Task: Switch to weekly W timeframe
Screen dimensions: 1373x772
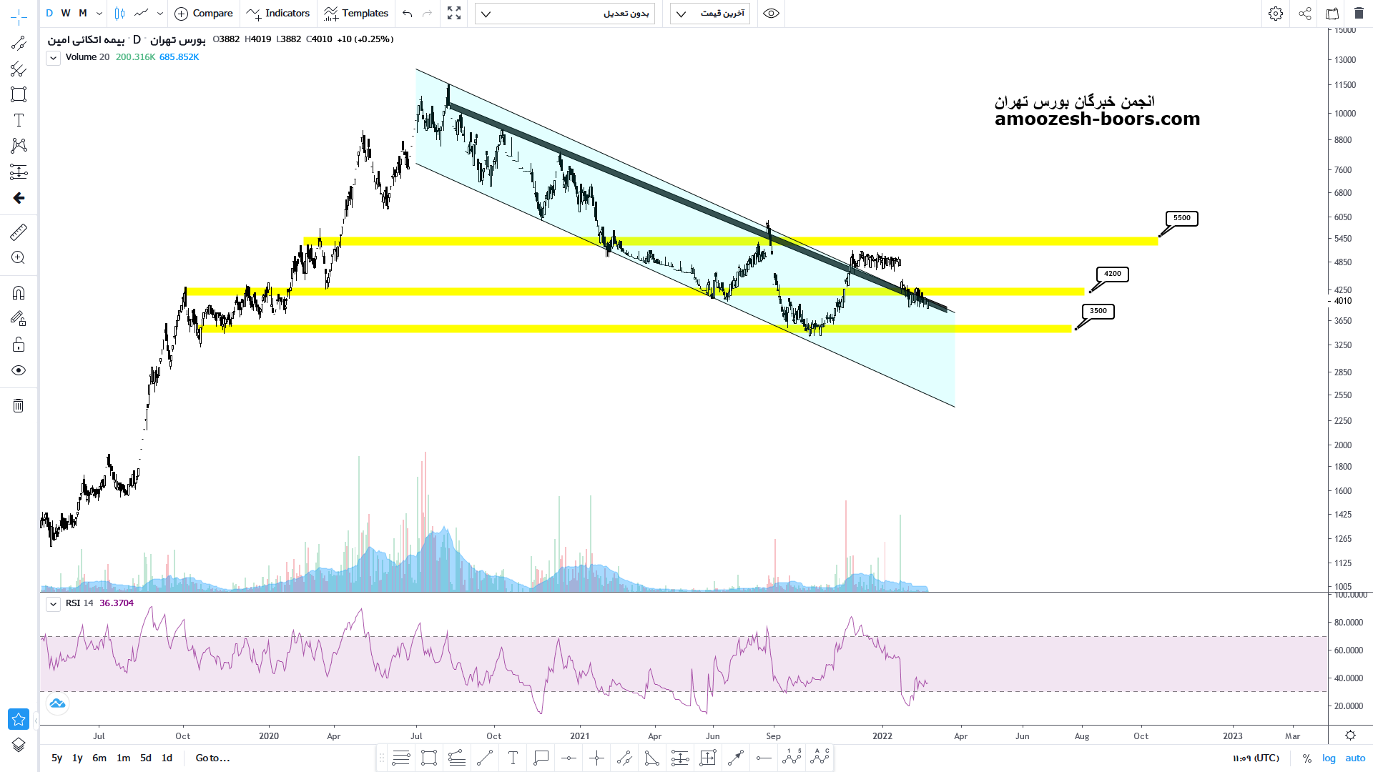Action: coord(66,13)
